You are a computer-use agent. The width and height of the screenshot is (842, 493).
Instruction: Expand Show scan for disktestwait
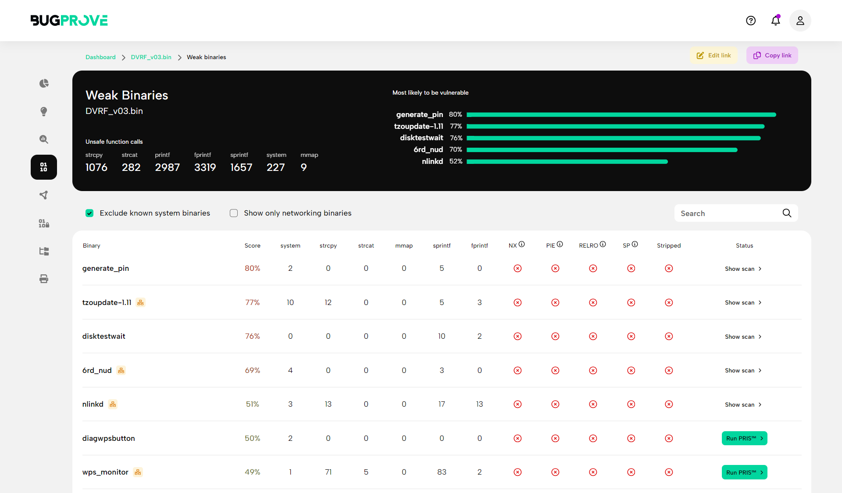[743, 337]
